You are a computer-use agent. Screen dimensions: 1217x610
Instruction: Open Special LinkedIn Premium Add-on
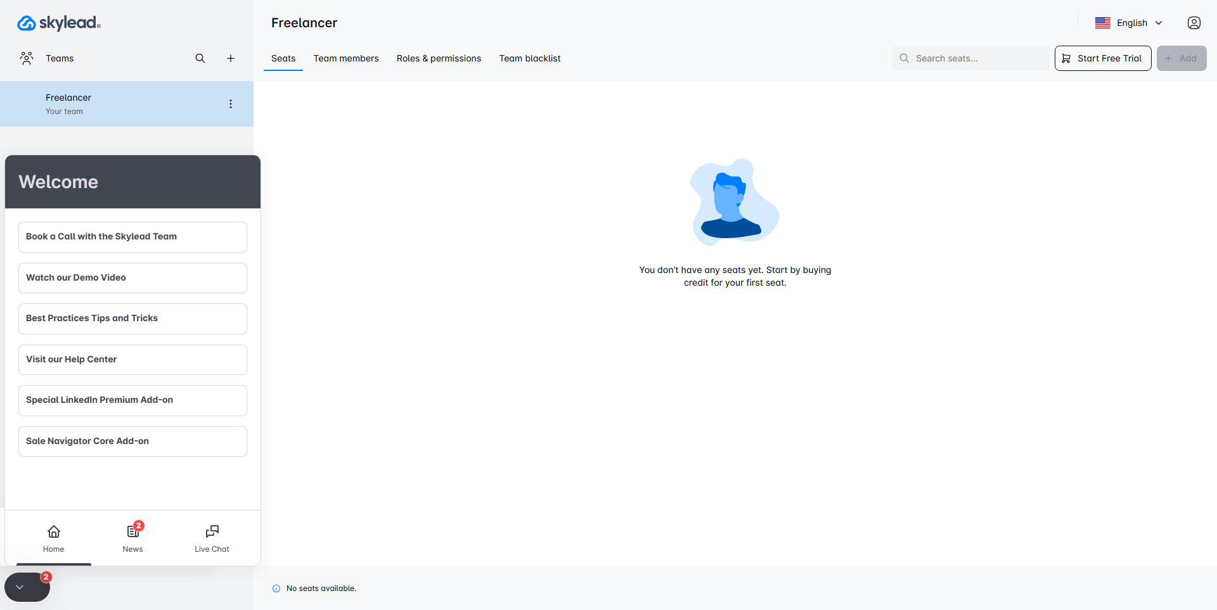click(132, 400)
